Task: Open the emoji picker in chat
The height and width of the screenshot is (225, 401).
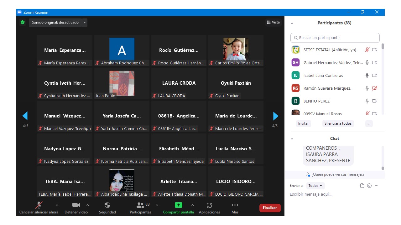Action: click(369, 186)
